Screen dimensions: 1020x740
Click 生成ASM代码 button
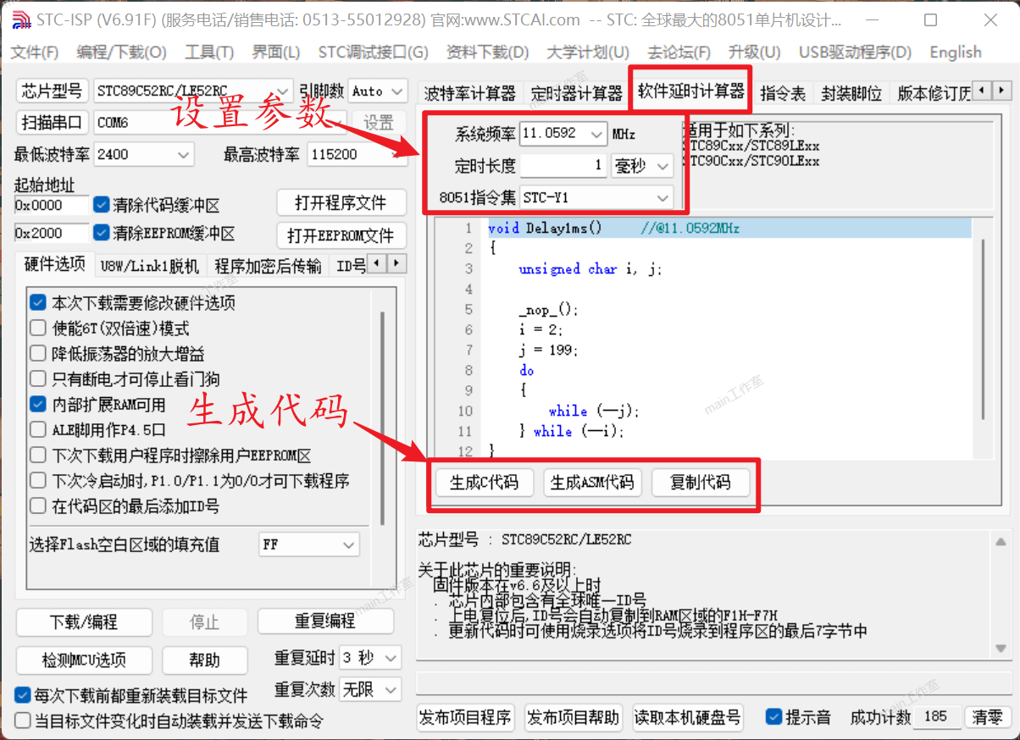click(x=592, y=483)
